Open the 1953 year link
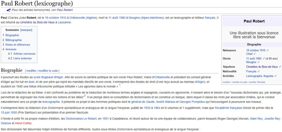 [x=147, y=108]
